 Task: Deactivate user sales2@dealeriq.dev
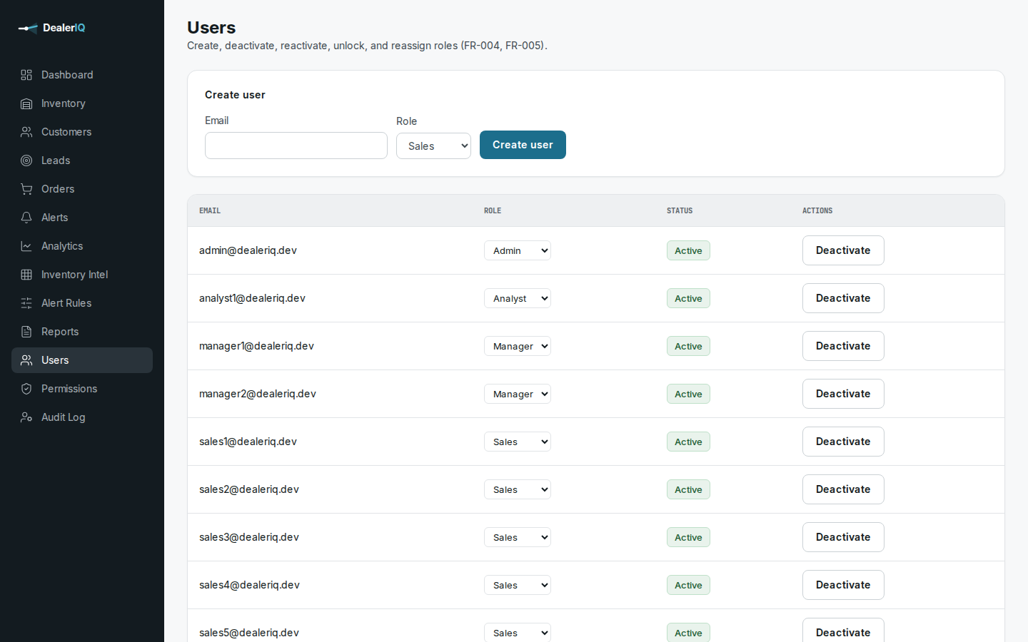pos(843,489)
